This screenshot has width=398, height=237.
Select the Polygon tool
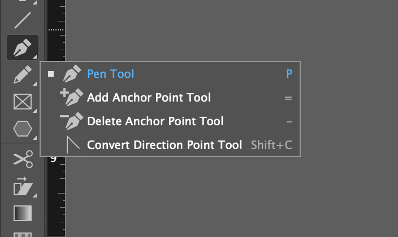[x=23, y=129]
